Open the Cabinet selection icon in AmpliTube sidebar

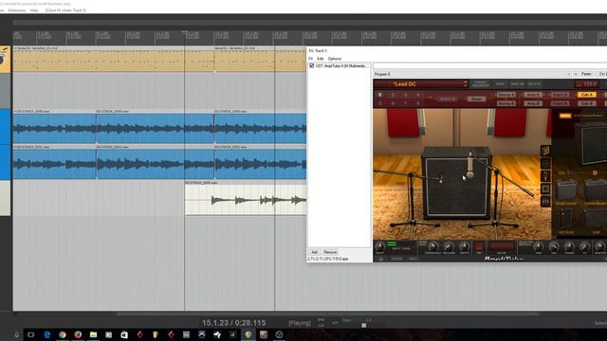(x=545, y=151)
